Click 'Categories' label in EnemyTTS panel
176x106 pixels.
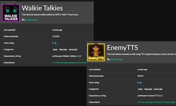[x=94, y=89]
